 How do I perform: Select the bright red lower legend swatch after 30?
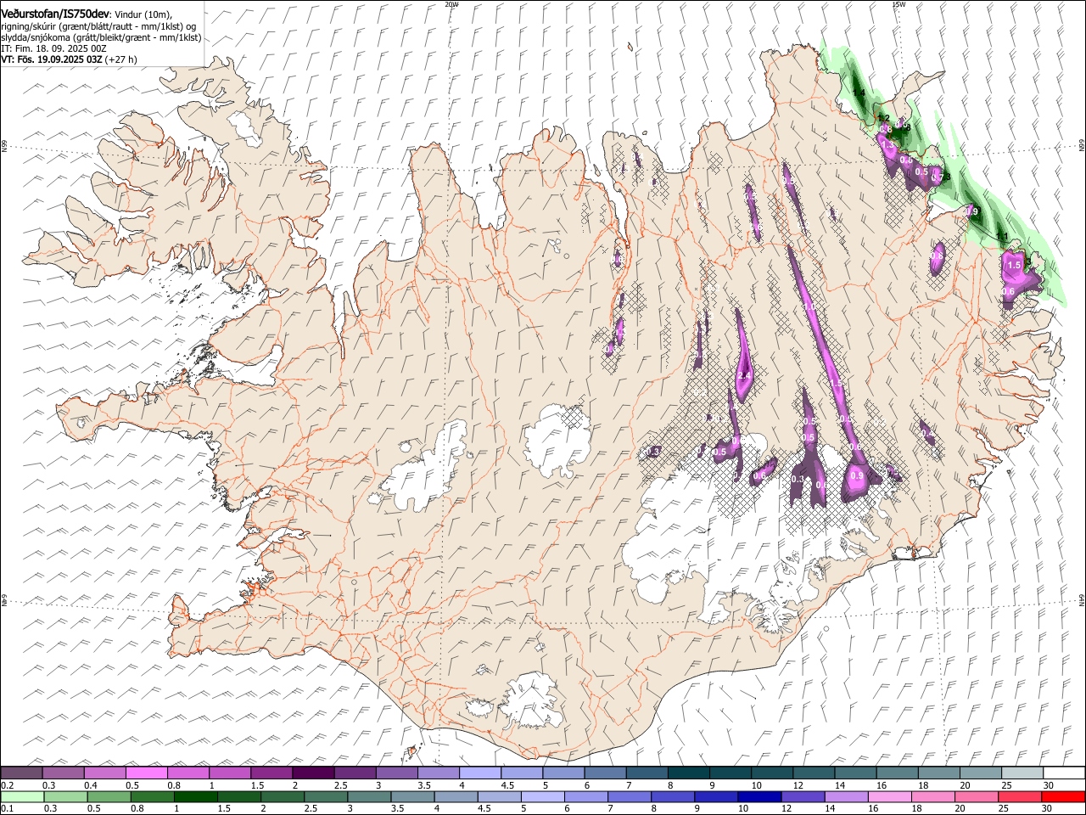[x=1062, y=796]
